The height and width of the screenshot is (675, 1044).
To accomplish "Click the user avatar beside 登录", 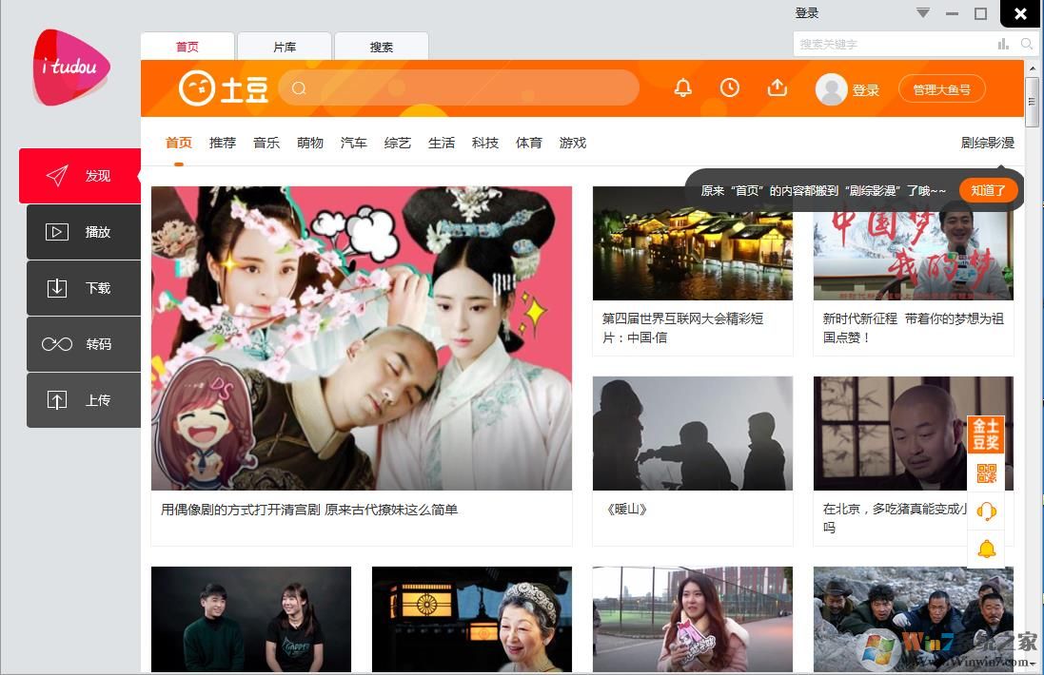I will pyautogui.click(x=831, y=87).
